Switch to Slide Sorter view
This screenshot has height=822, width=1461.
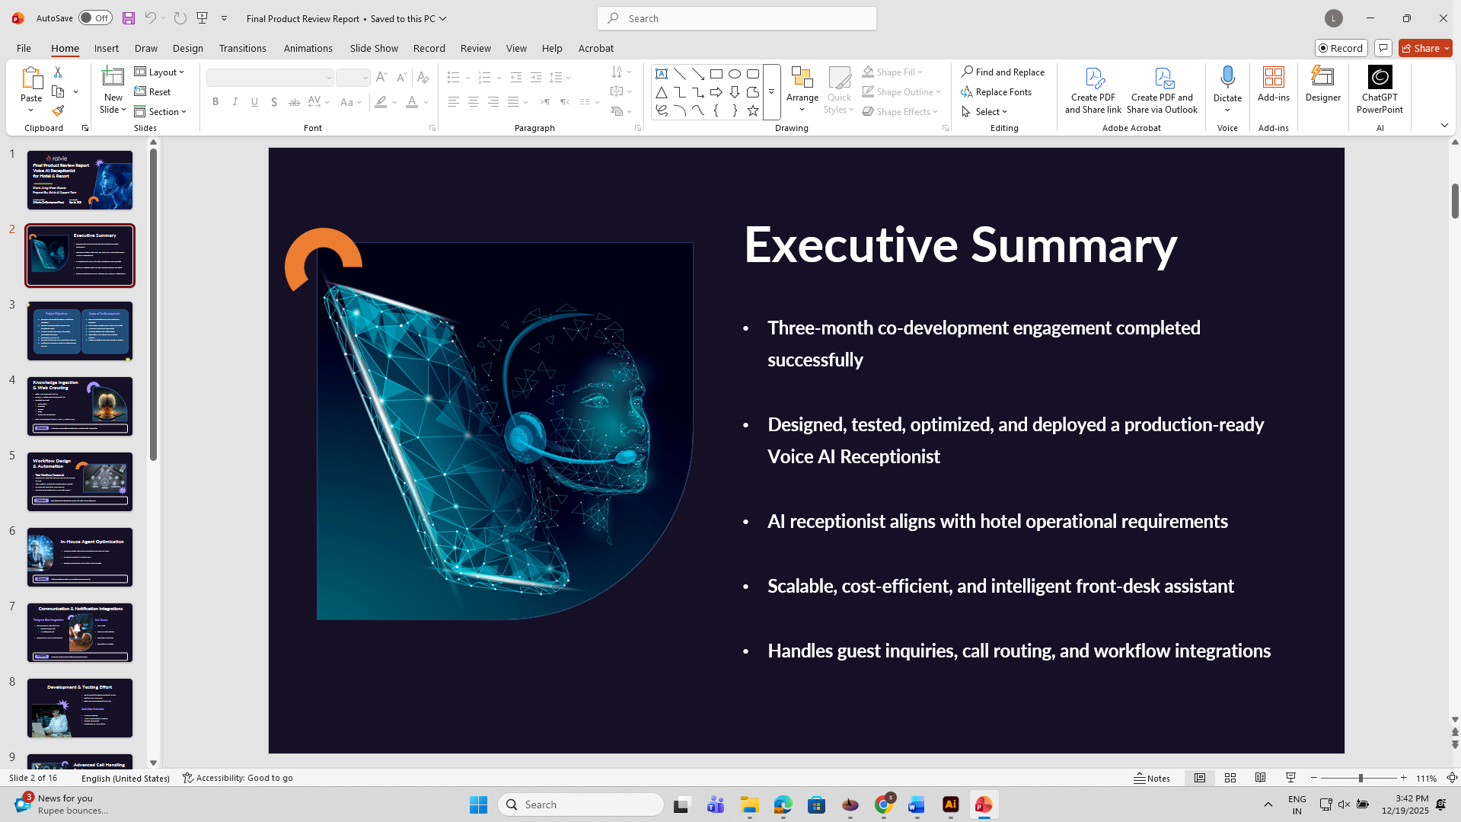click(x=1230, y=778)
